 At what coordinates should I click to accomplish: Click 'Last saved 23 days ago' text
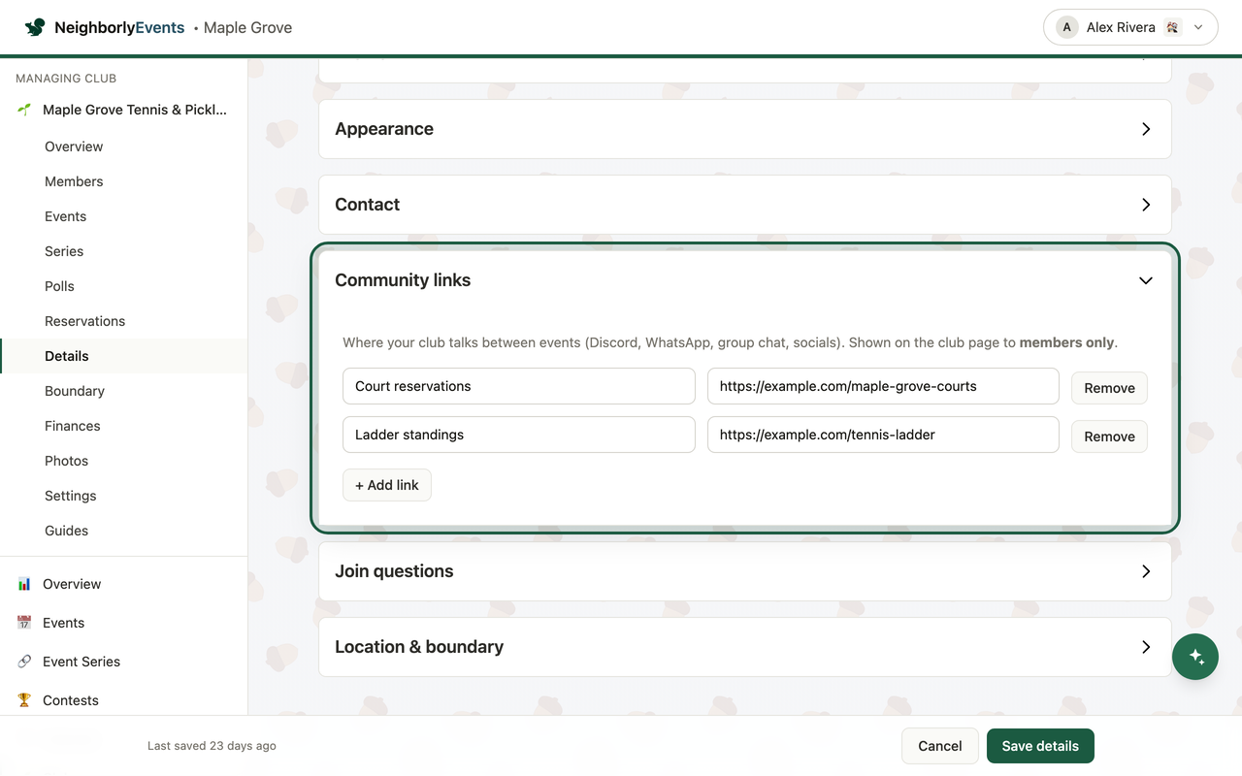click(212, 746)
